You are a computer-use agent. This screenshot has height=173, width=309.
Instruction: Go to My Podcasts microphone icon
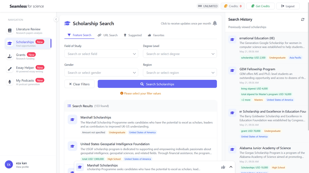click(x=10, y=82)
